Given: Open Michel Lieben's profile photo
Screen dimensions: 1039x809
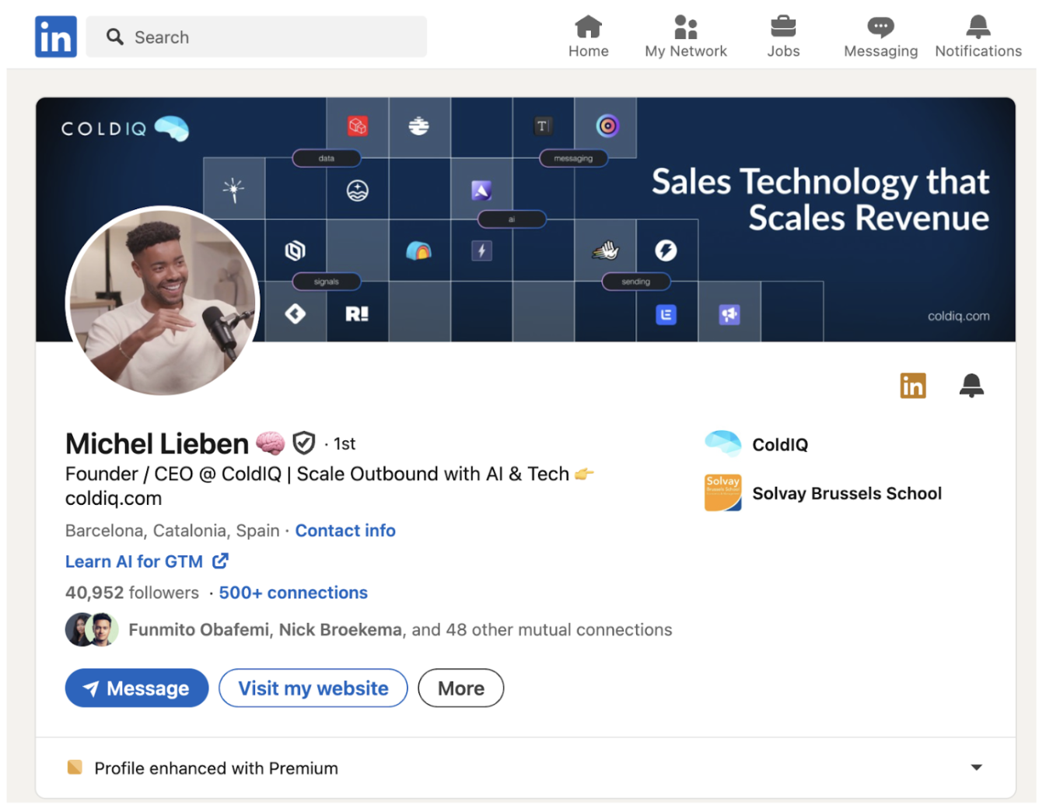Looking at the screenshot, I should pyautogui.click(x=163, y=301).
